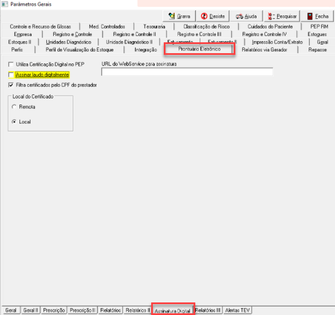The width and height of the screenshot is (335, 315).
Task: Open the Unidade Diagnóstico II tab
Action: 129,42
